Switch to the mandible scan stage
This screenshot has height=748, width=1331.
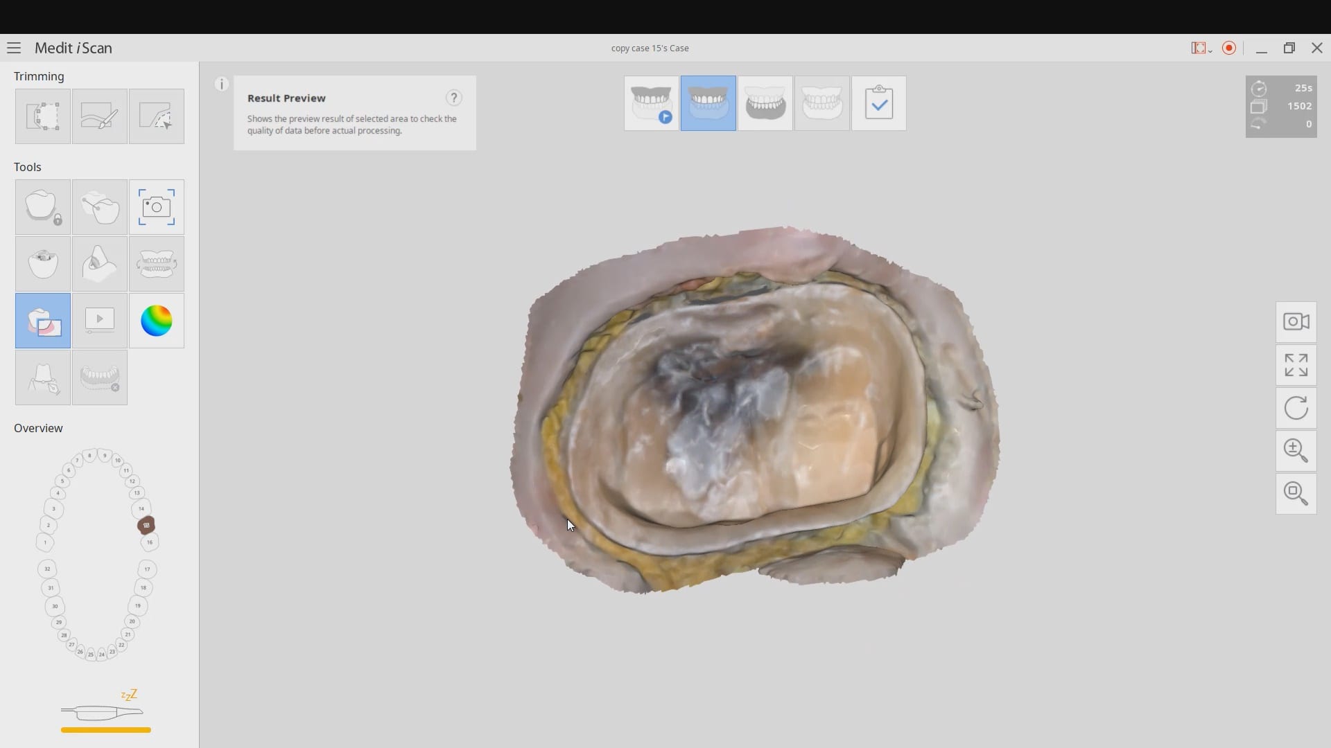pyautogui.click(x=765, y=103)
